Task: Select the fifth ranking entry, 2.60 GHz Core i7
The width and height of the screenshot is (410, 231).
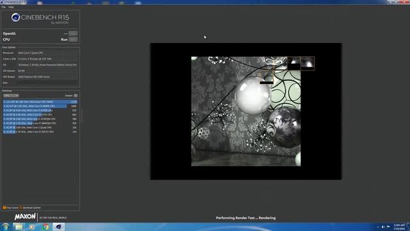Action: coord(40,119)
